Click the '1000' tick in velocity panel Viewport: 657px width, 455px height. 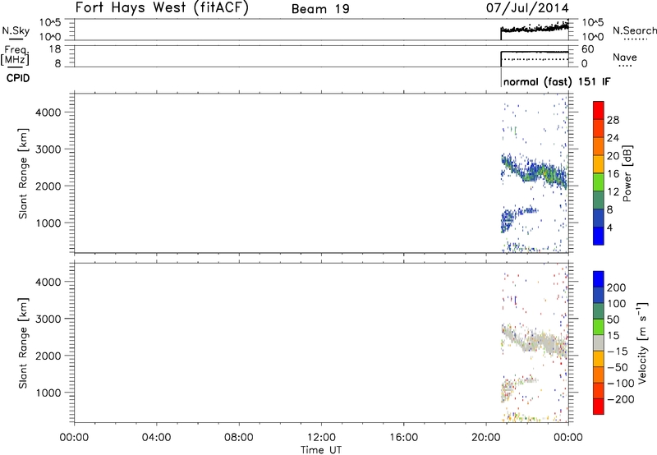(48, 393)
